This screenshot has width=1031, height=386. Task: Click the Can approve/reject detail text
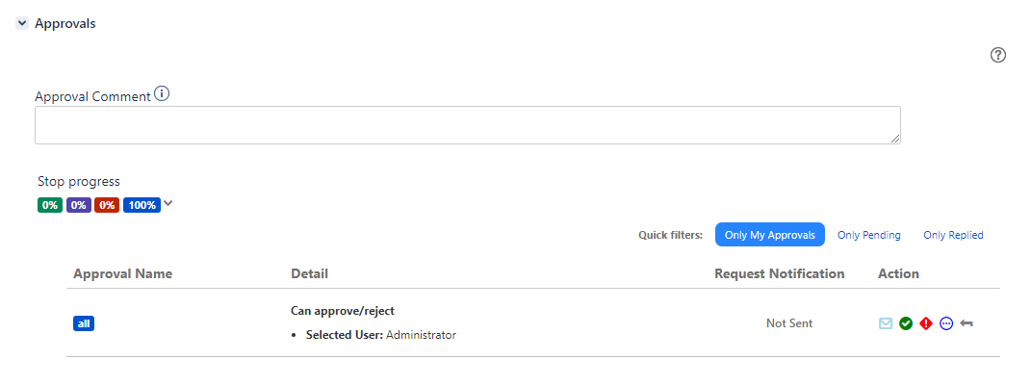(x=343, y=311)
